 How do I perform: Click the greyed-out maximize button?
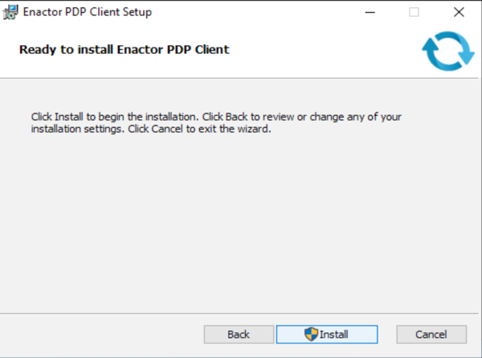[x=415, y=12]
